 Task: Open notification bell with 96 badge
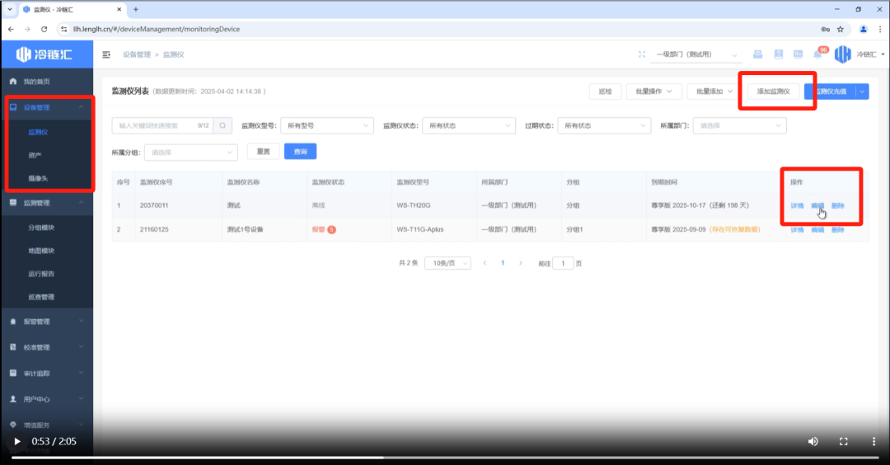[818, 54]
